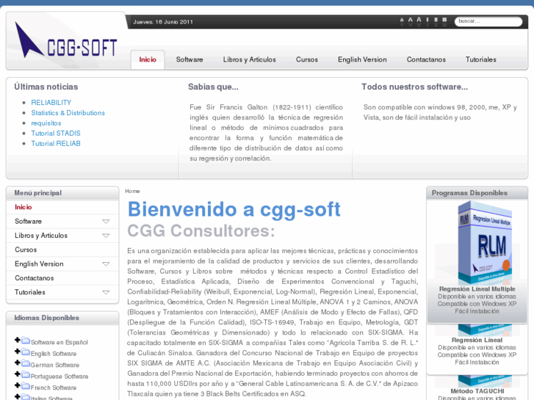534x400 pixels.
Task: Open French Software tree label
Action: tap(54, 388)
